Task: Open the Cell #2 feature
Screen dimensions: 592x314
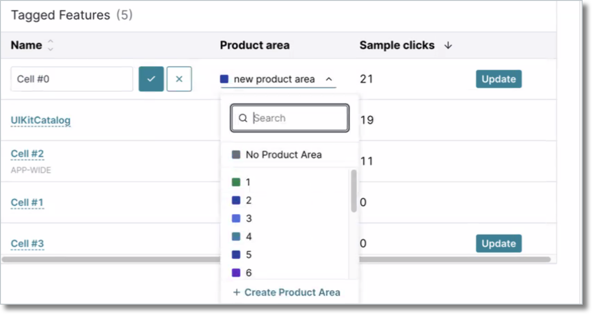Action: tap(27, 153)
